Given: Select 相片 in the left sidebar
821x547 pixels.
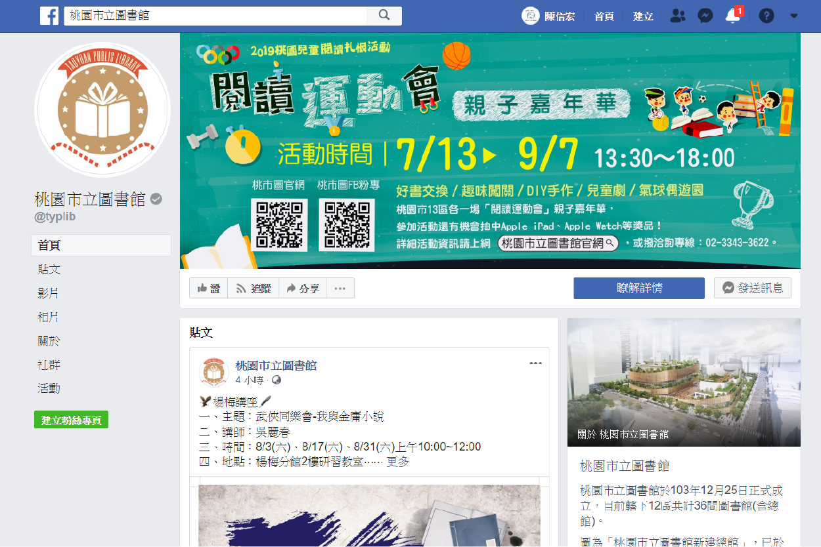Looking at the screenshot, I should pos(49,317).
